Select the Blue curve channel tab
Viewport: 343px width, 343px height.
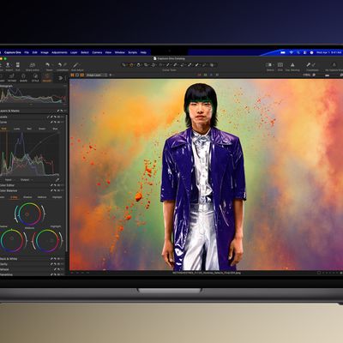pyautogui.click(x=55, y=129)
